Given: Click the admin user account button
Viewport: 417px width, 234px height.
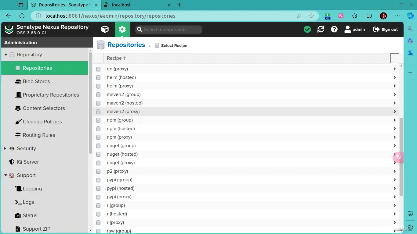Looking at the screenshot, I should point(355,29).
